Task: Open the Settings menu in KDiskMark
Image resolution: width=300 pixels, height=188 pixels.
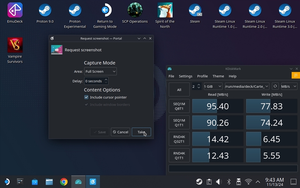Action: [185, 76]
